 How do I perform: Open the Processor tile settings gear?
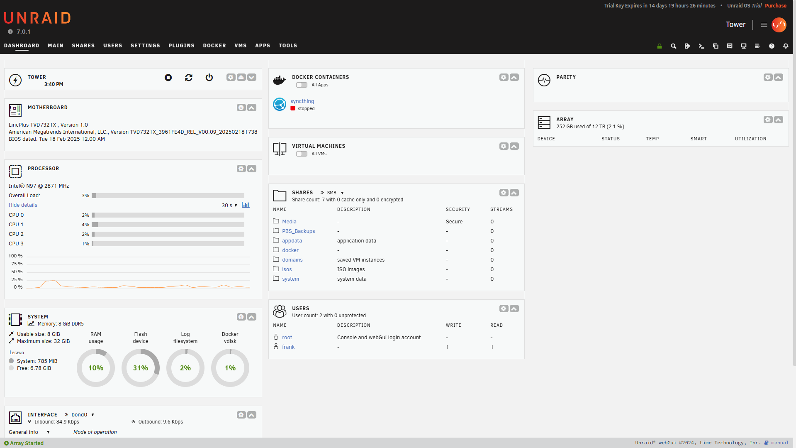(x=241, y=169)
